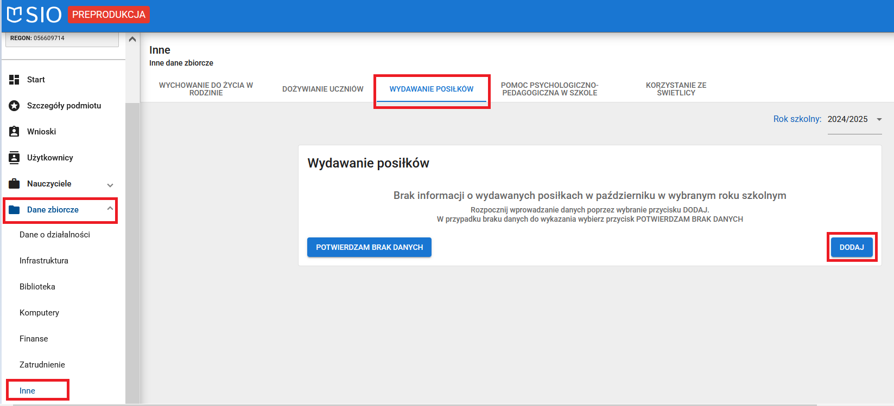Select Biblioteka in the sidebar
Screen dimensions: 894x406
37,287
